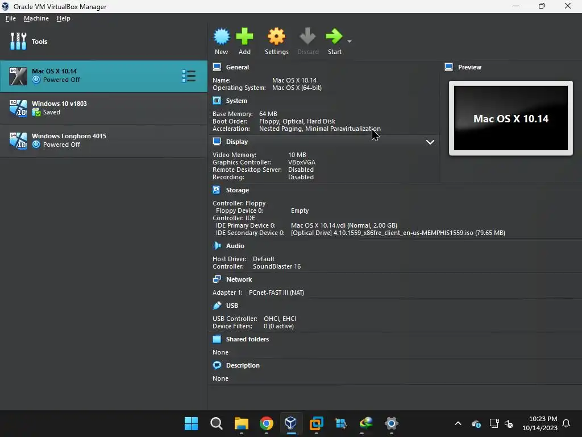The image size is (582, 437).
Task: Open the Help menu
Action: pyautogui.click(x=64, y=18)
